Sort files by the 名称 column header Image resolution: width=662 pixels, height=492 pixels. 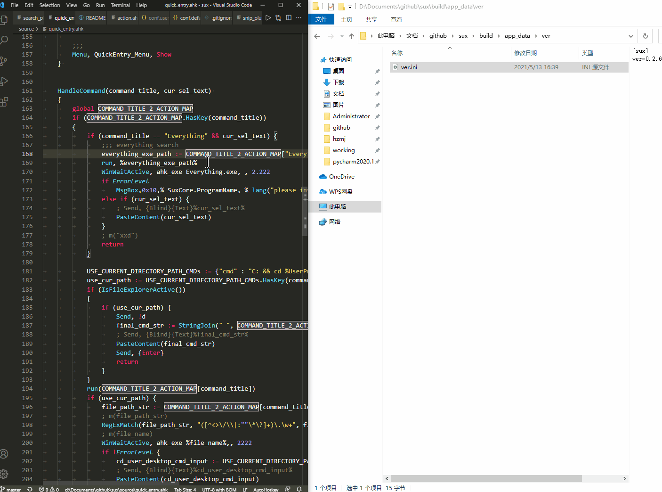tap(450, 53)
